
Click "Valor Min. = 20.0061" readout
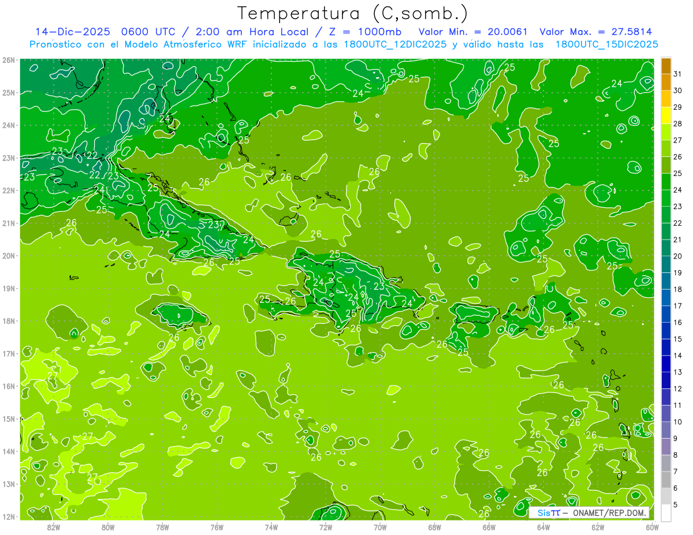point(473,32)
